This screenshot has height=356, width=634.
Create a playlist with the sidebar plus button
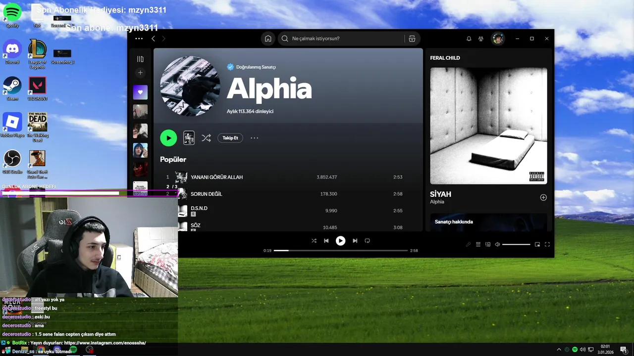coord(140,73)
